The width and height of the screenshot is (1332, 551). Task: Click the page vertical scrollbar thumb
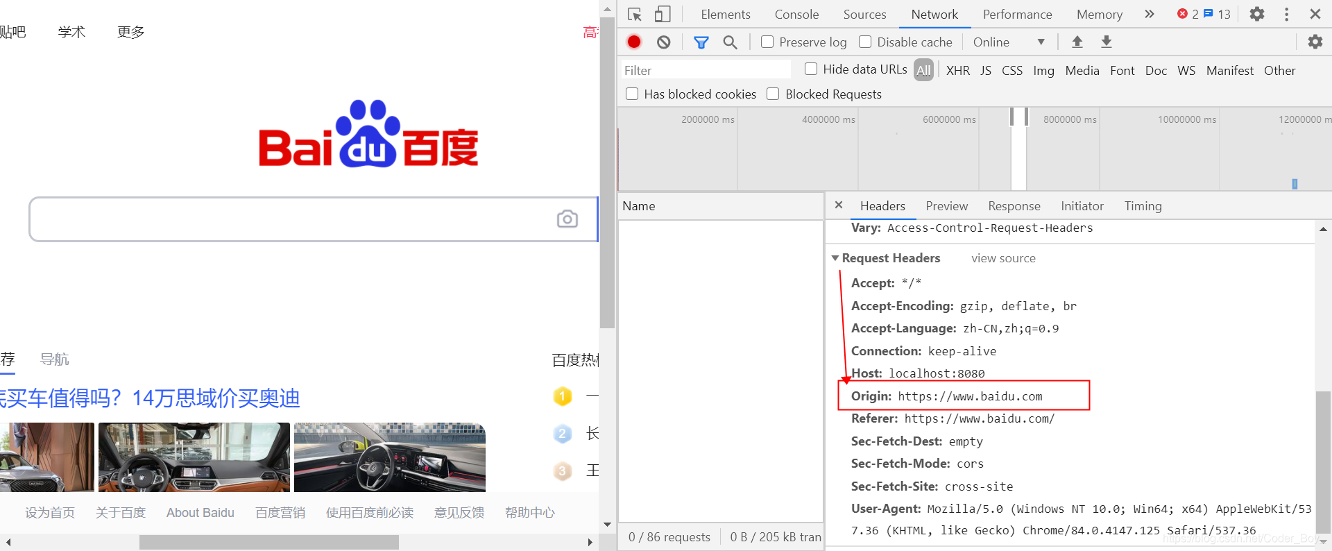pos(608,173)
